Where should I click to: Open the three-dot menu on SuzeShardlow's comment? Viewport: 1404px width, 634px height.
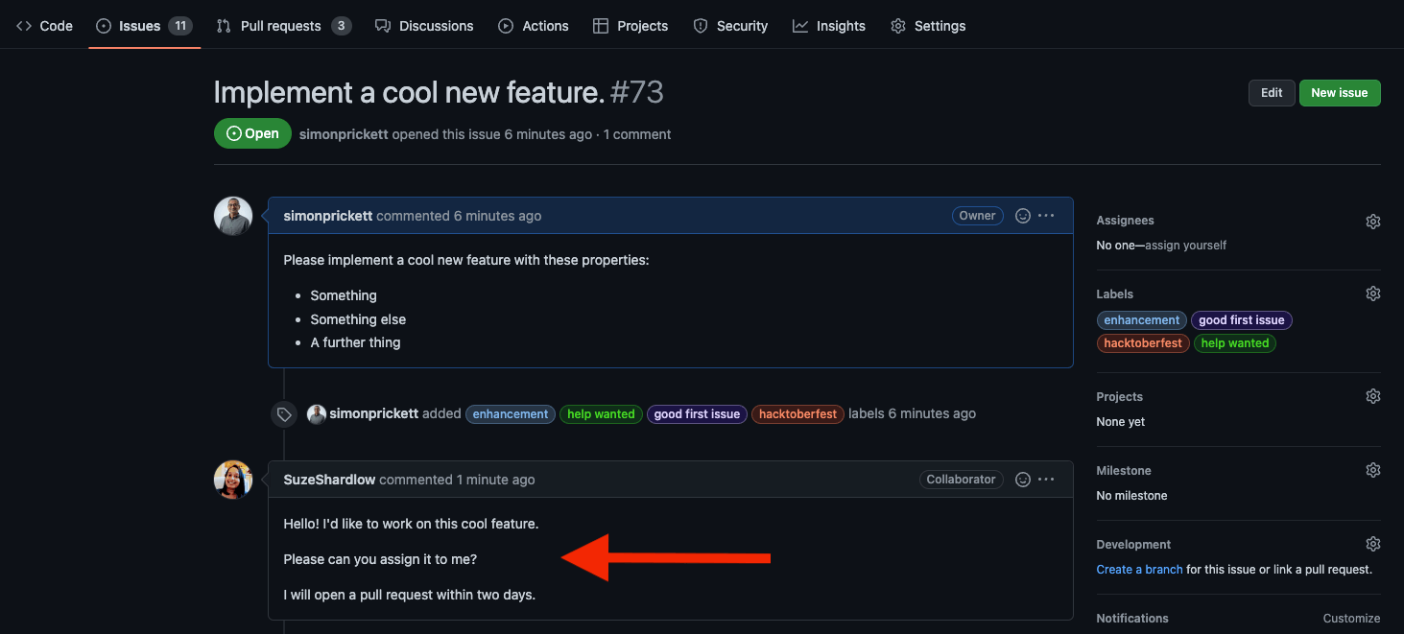[x=1046, y=480]
